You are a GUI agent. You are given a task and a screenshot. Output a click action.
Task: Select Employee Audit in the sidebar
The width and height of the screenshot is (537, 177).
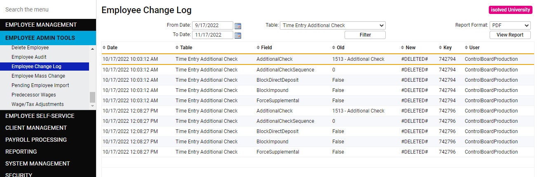[x=29, y=57]
